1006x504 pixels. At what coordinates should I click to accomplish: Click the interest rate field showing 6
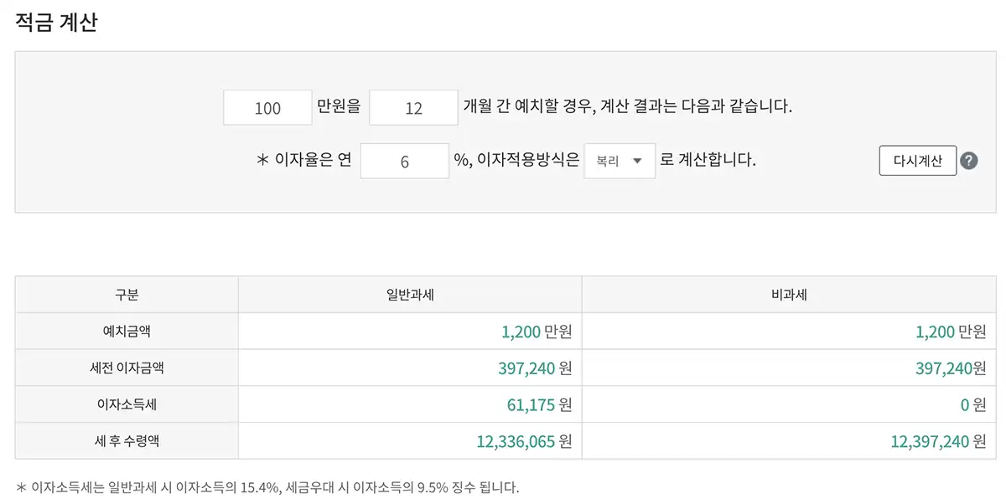click(x=405, y=161)
